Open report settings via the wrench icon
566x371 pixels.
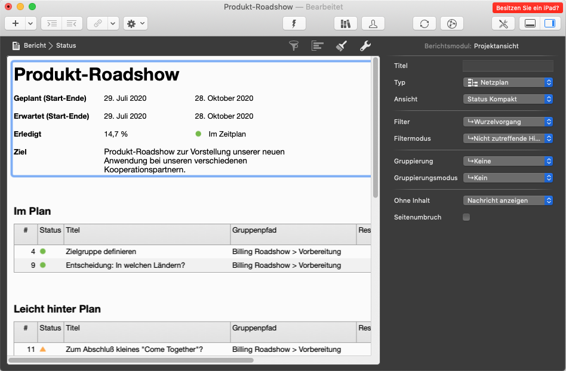(365, 45)
